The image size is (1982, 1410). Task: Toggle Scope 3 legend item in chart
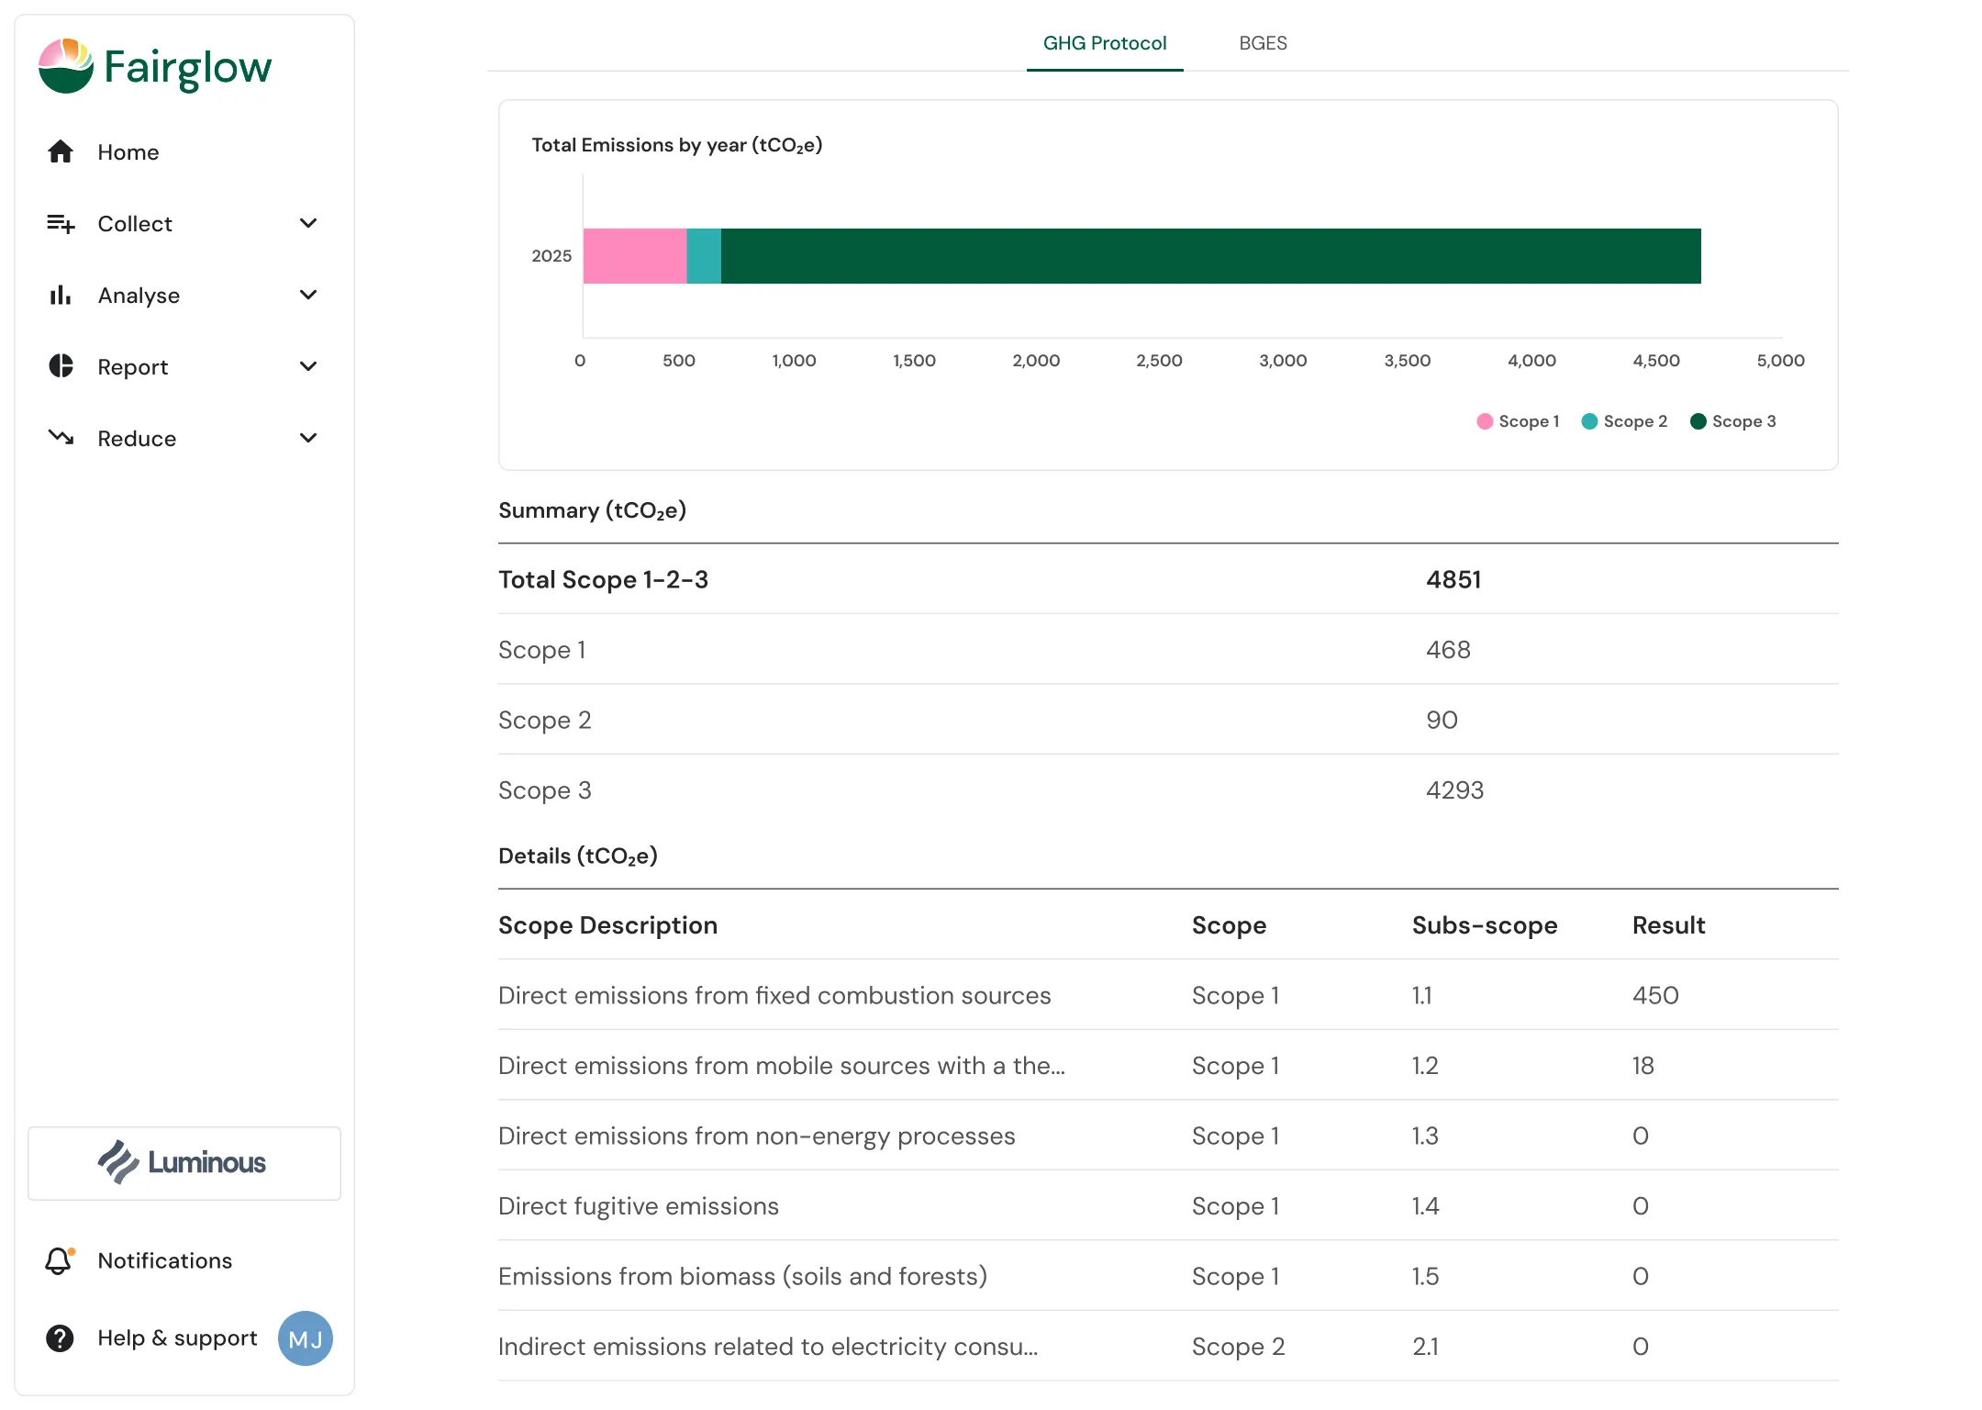click(1733, 421)
